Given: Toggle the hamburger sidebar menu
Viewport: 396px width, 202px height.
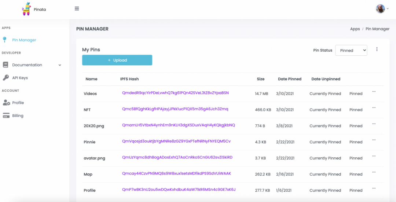Looking at the screenshot, I should tap(77, 9).
